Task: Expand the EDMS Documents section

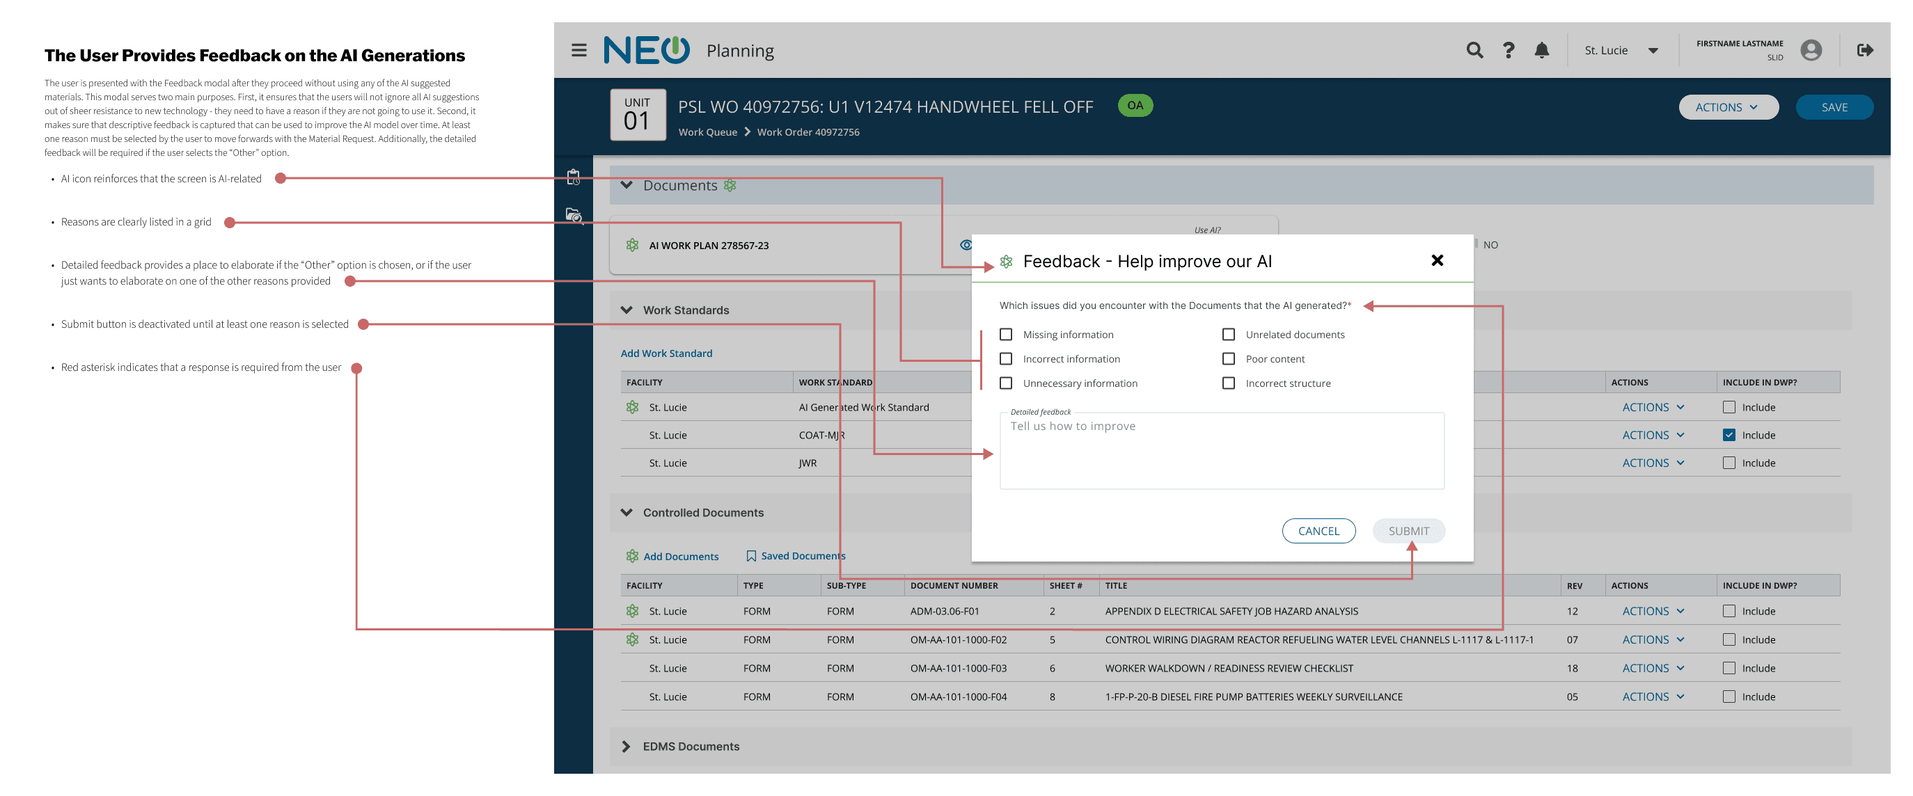Action: 626,746
